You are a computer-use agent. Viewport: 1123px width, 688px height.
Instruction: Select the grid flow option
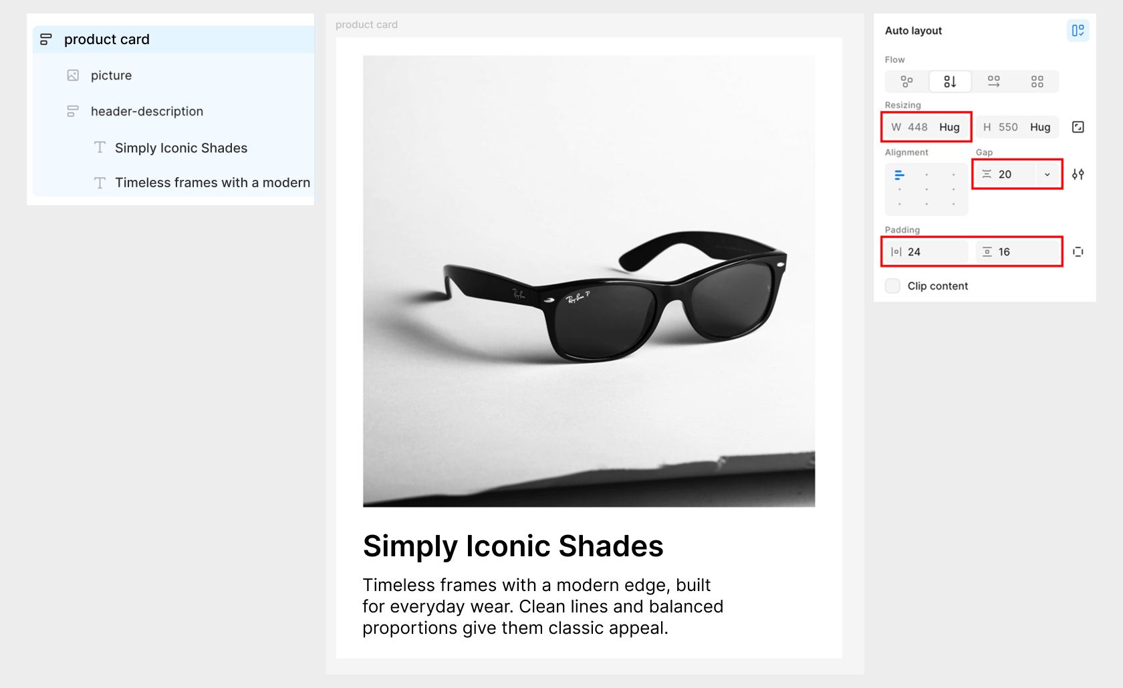click(x=1037, y=82)
